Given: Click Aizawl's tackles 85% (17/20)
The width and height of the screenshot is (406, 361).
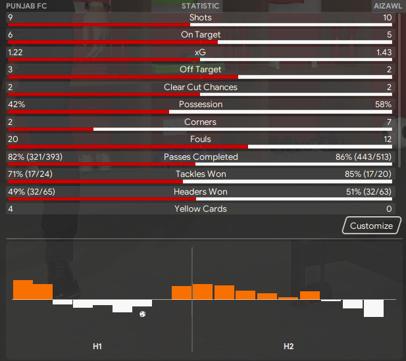Looking at the screenshot, I should tap(368, 174).
